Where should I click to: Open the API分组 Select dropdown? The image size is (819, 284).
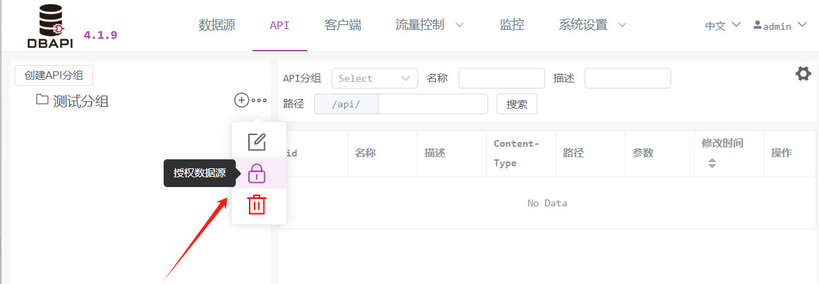tap(374, 78)
